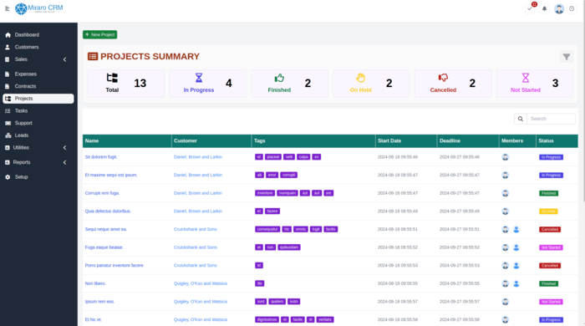Open project Sit dolorem fugit
585x326 pixels.
(101, 157)
